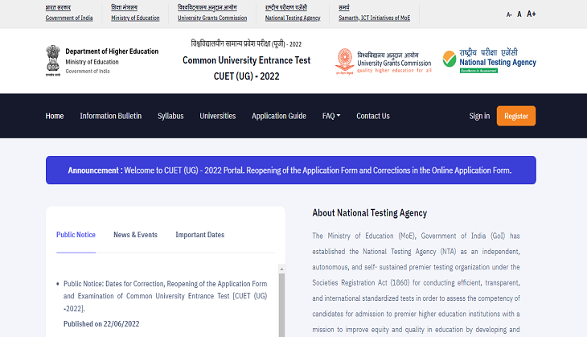Viewport: 587px width, 337px height.
Task: Click 'Department of Higher Education' text
Action: point(112,51)
